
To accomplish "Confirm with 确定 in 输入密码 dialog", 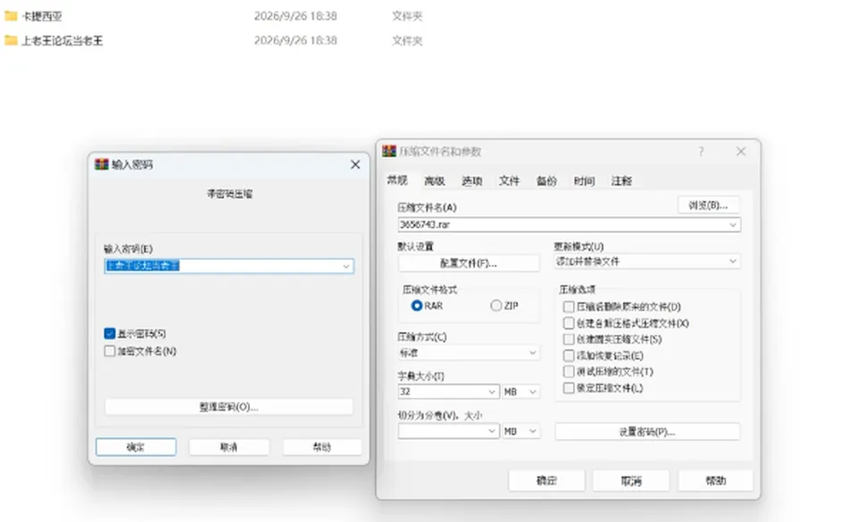I will [136, 447].
